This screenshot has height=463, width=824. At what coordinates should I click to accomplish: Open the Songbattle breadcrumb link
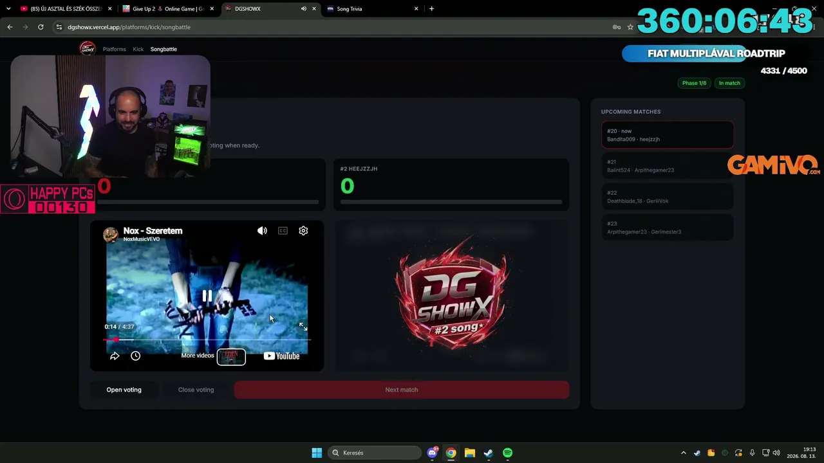pyautogui.click(x=164, y=50)
